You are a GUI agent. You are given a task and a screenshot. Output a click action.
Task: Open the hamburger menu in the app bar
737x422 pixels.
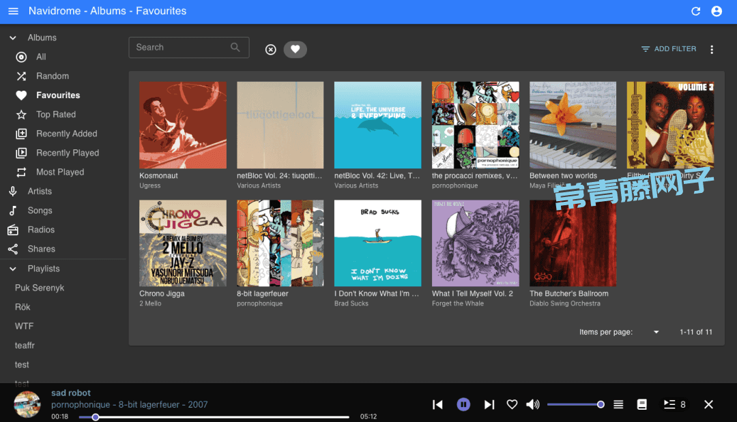pos(13,11)
